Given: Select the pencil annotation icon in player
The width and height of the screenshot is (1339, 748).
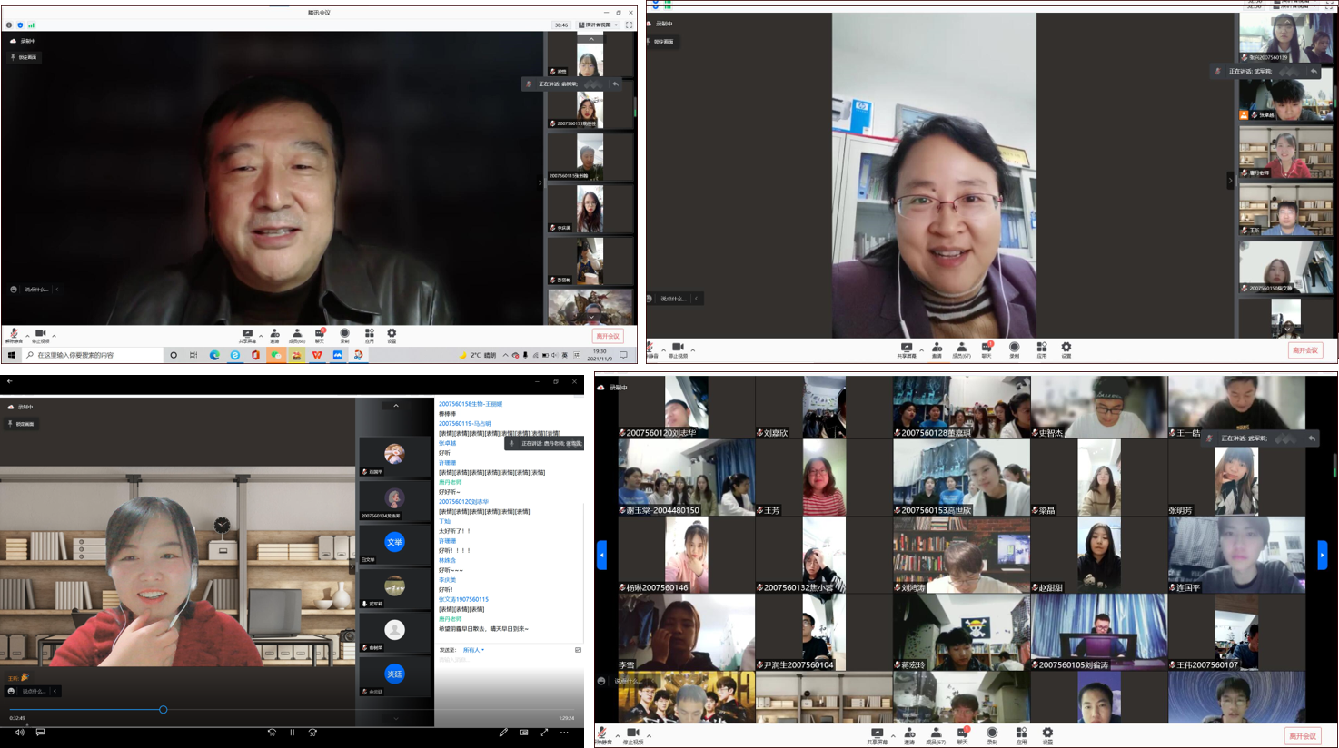Looking at the screenshot, I should pos(503,733).
